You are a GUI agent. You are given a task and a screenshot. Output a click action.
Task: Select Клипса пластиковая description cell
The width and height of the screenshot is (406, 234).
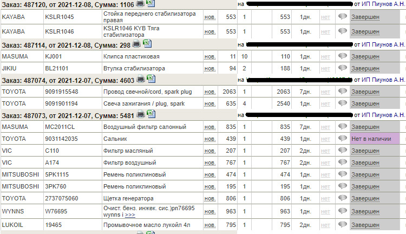(152, 56)
